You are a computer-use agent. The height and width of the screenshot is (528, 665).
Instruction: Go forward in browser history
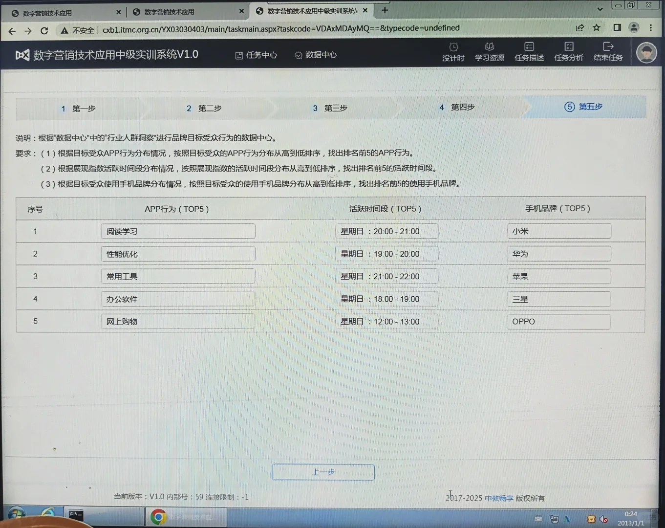point(28,31)
